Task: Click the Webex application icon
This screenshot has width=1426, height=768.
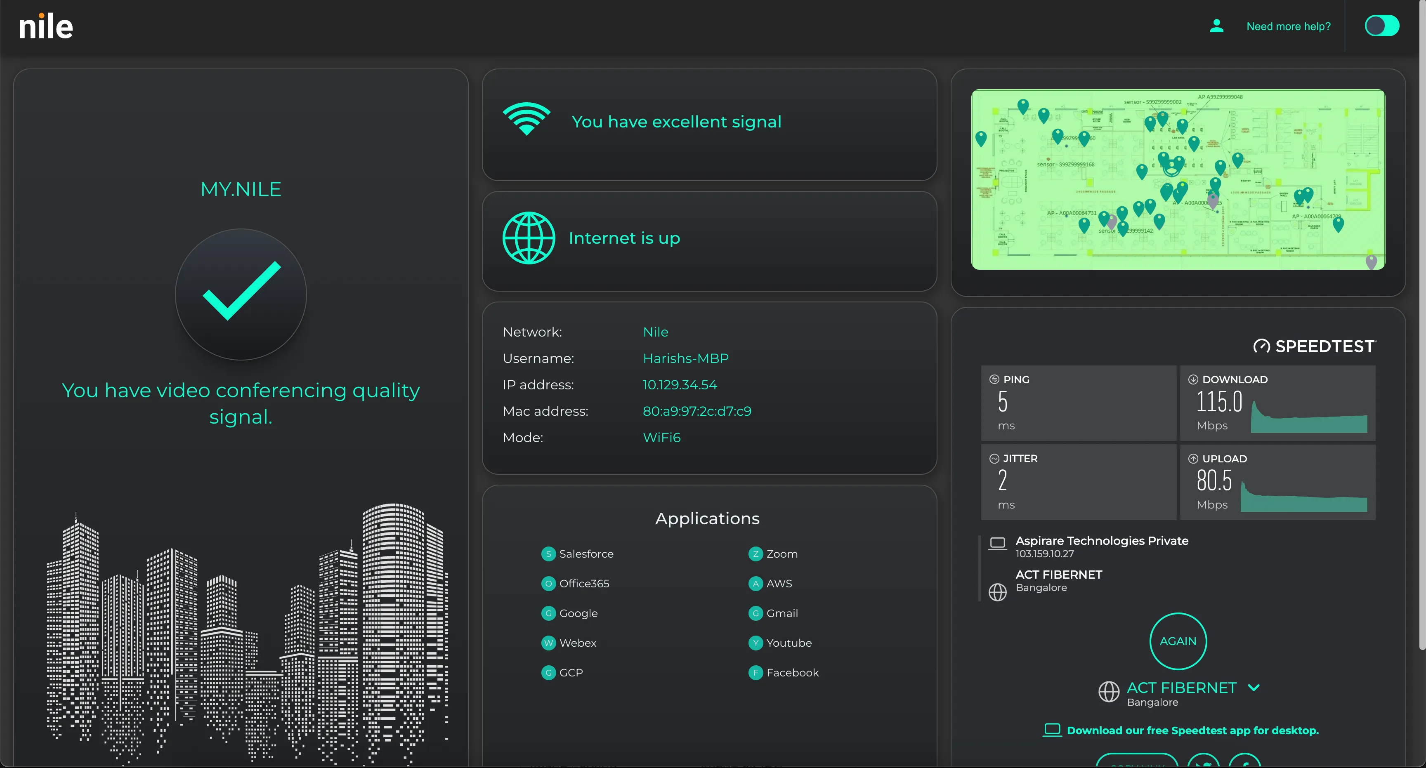Action: (548, 643)
